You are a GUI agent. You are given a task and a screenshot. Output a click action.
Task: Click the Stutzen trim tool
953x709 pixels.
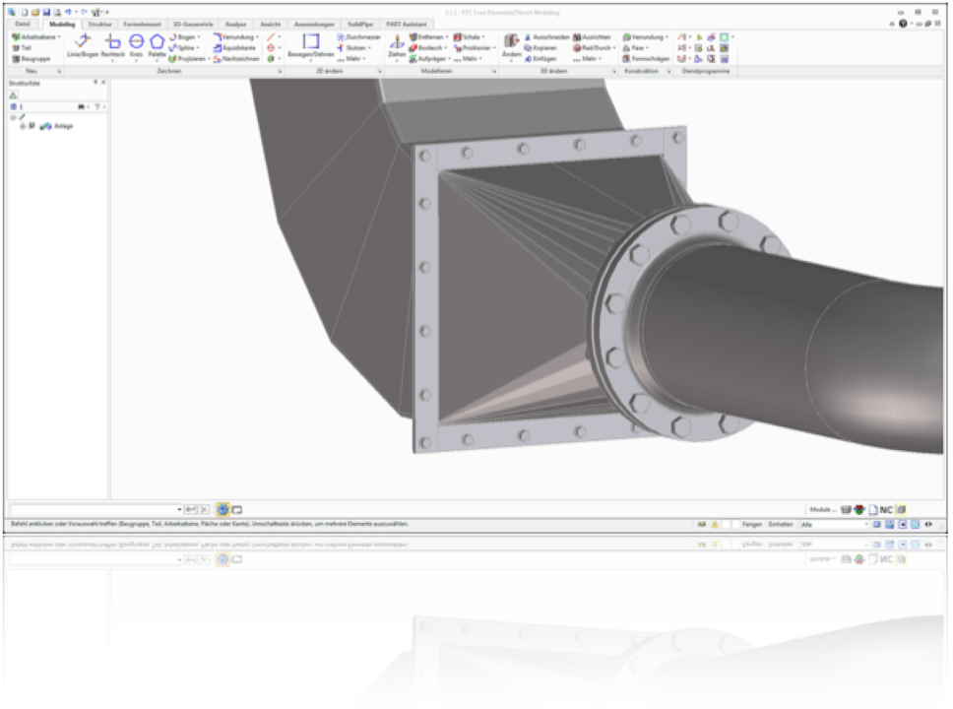tap(353, 48)
